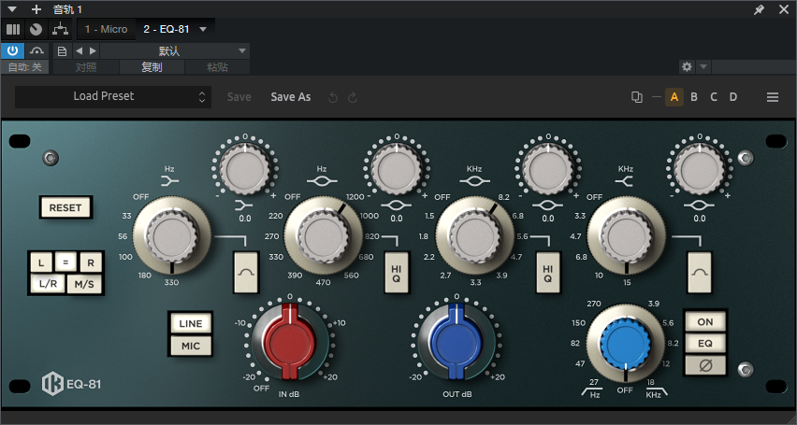Click the high-mid gain knob
The image size is (797, 425).
(x=548, y=170)
